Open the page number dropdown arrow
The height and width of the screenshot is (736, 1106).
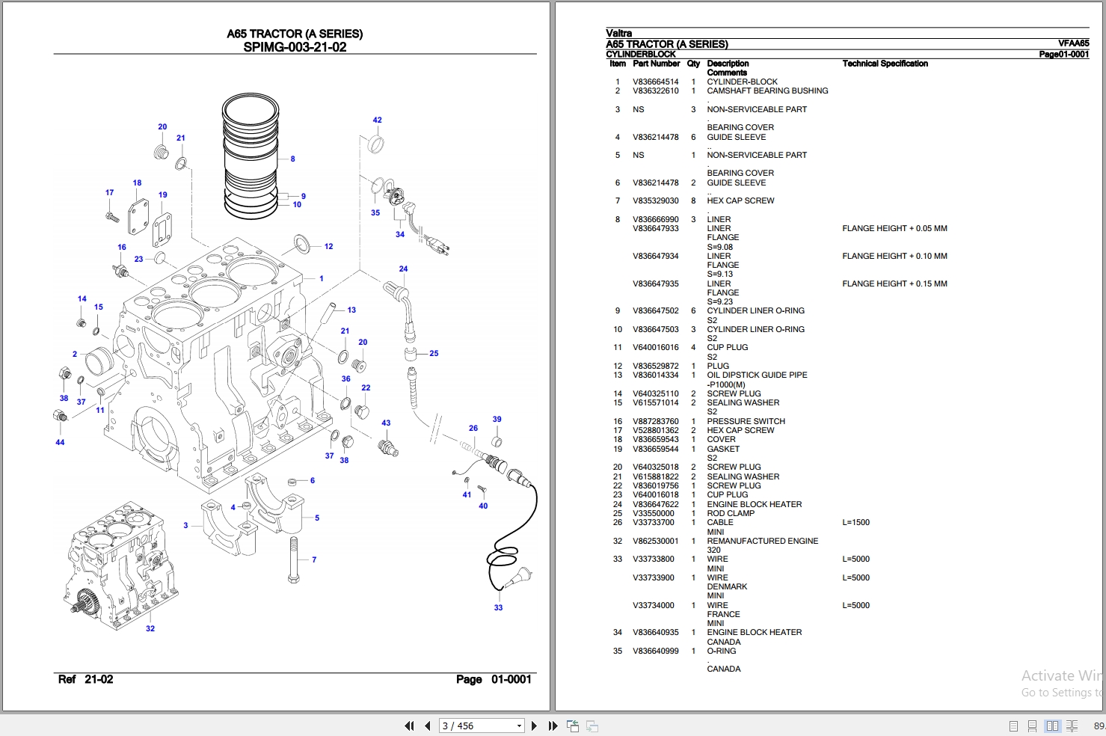pos(520,726)
